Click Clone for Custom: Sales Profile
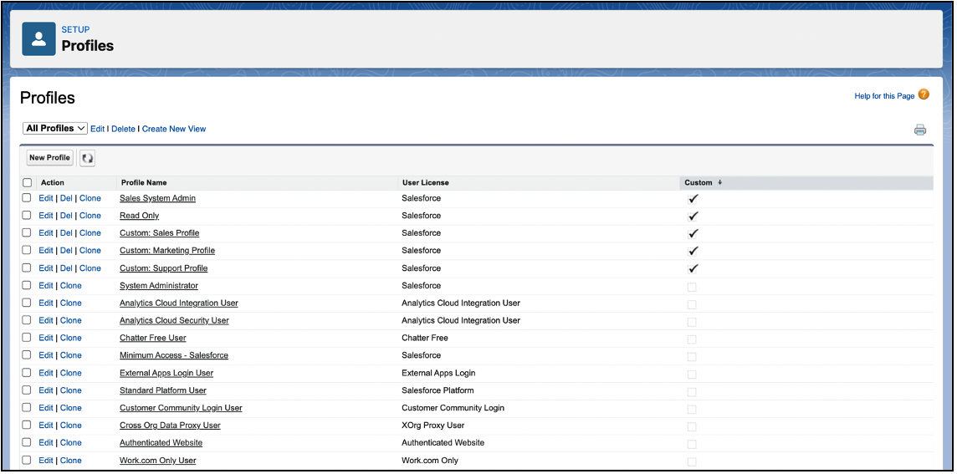957x474 pixels. tap(90, 233)
